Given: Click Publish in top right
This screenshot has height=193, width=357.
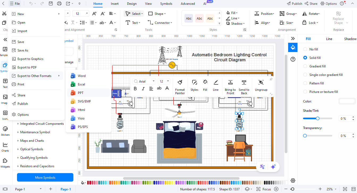Looking at the screenshot, I should [x=294, y=4].
